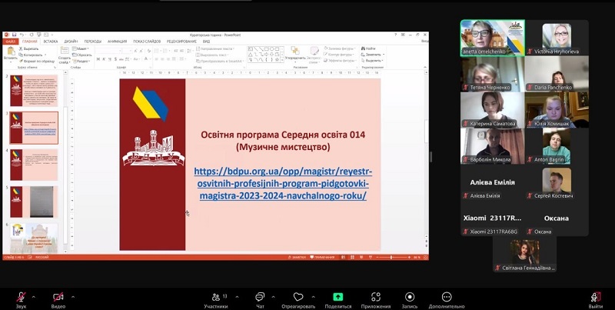Start recording with Запись button
Viewport: 615px width, 310px height.
point(410,300)
